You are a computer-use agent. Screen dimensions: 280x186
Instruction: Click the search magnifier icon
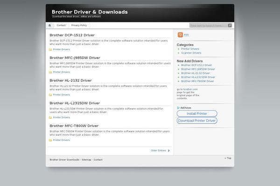(230, 26)
